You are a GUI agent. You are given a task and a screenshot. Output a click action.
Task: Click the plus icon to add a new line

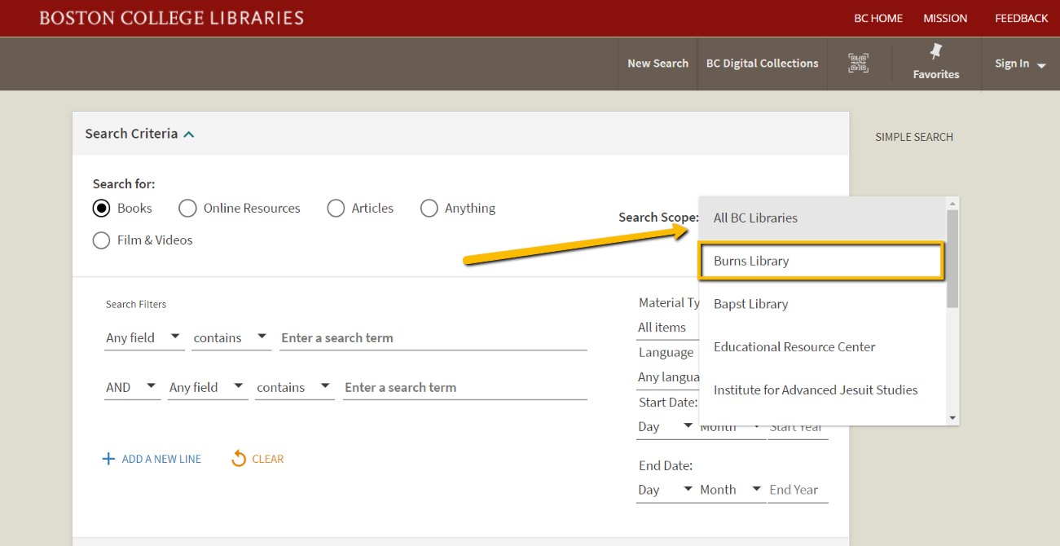click(108, 459)
